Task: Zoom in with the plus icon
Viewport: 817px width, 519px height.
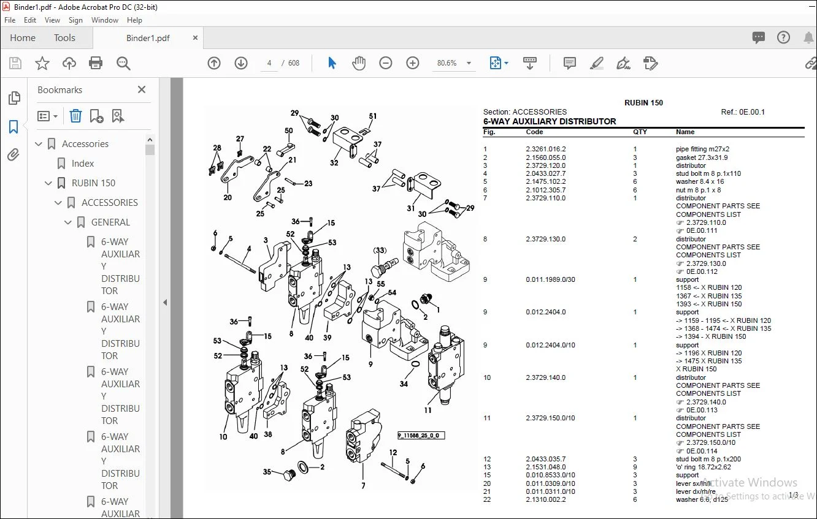Action: tap(413, 63)
